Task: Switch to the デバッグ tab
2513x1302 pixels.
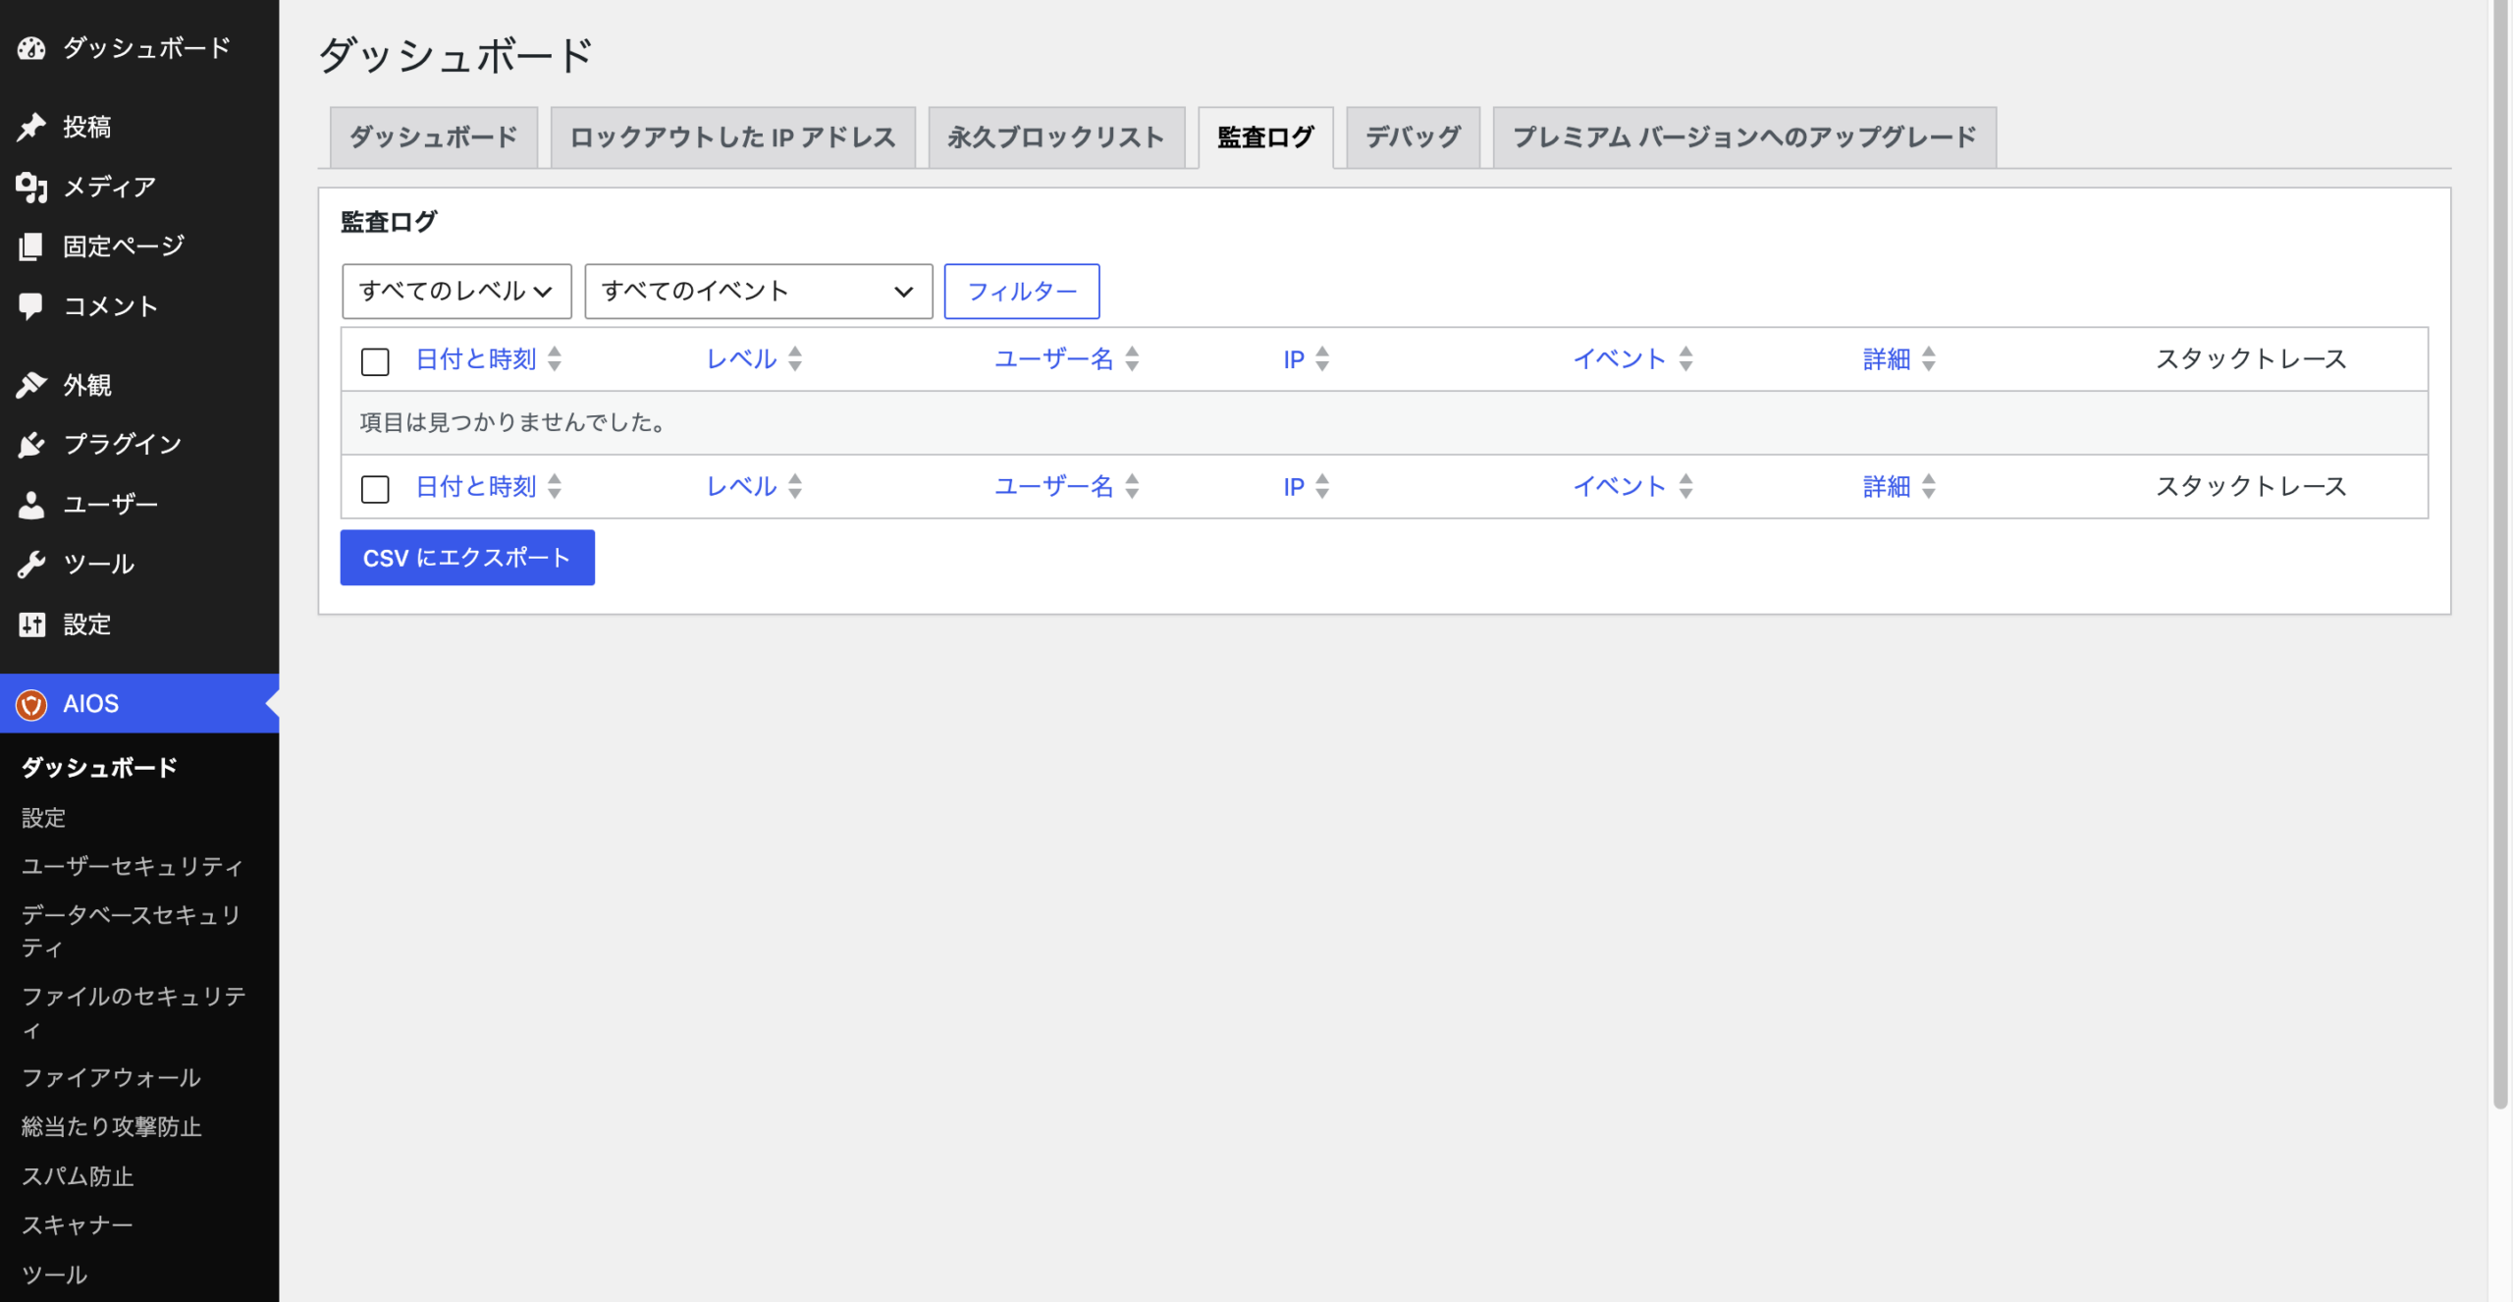Action: 1413,137
